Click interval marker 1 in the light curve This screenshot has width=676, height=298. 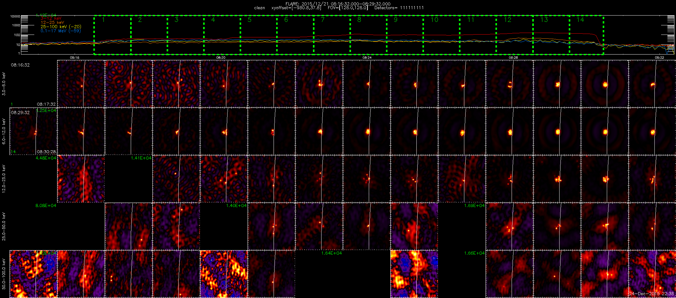103,20
